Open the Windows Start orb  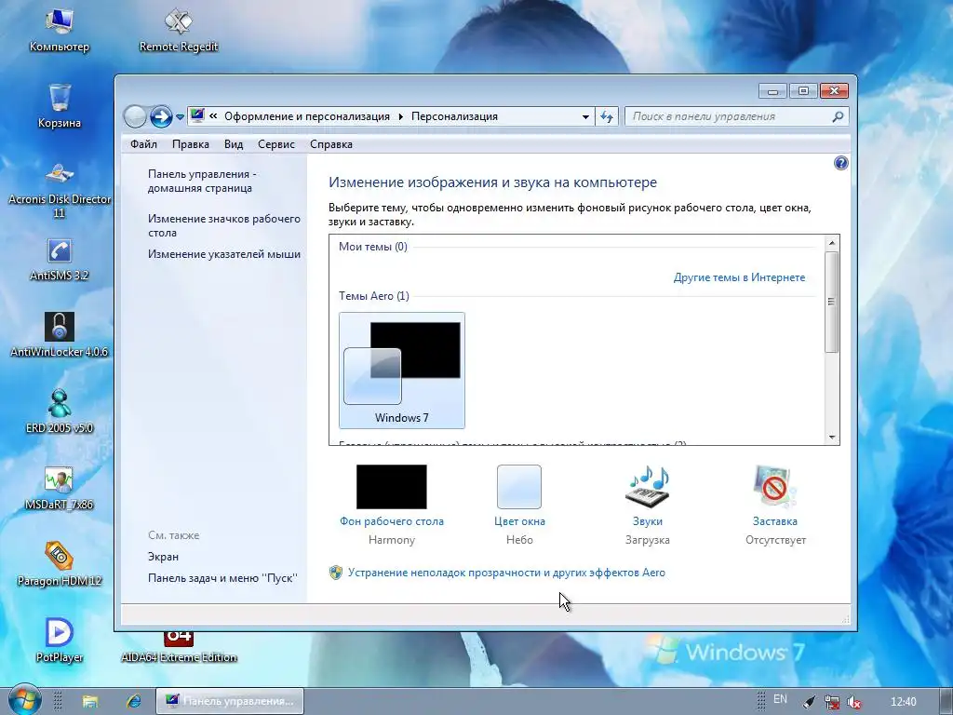(24, 700)
